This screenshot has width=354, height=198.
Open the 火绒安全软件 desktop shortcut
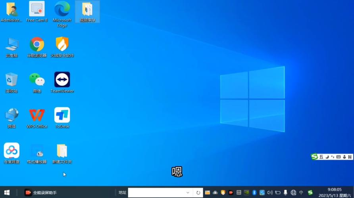[x=62, y=48]
